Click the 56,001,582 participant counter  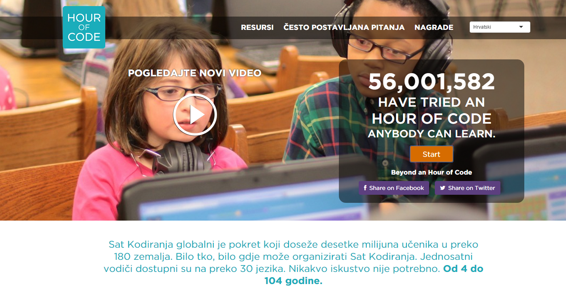[x=431, y=82]
